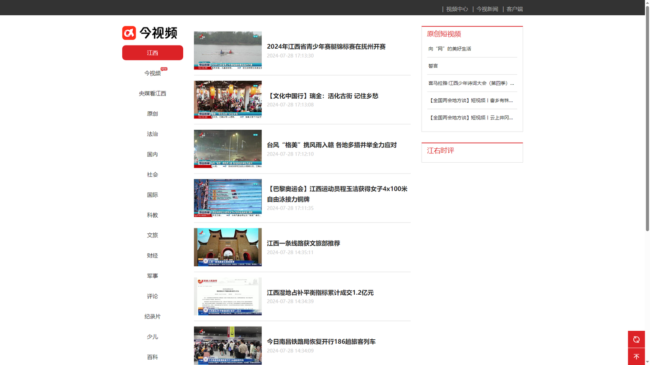The image size is (650, 365).
Task: Open the 评论 category
Action: pyautogui.click(x=153, y=296)
